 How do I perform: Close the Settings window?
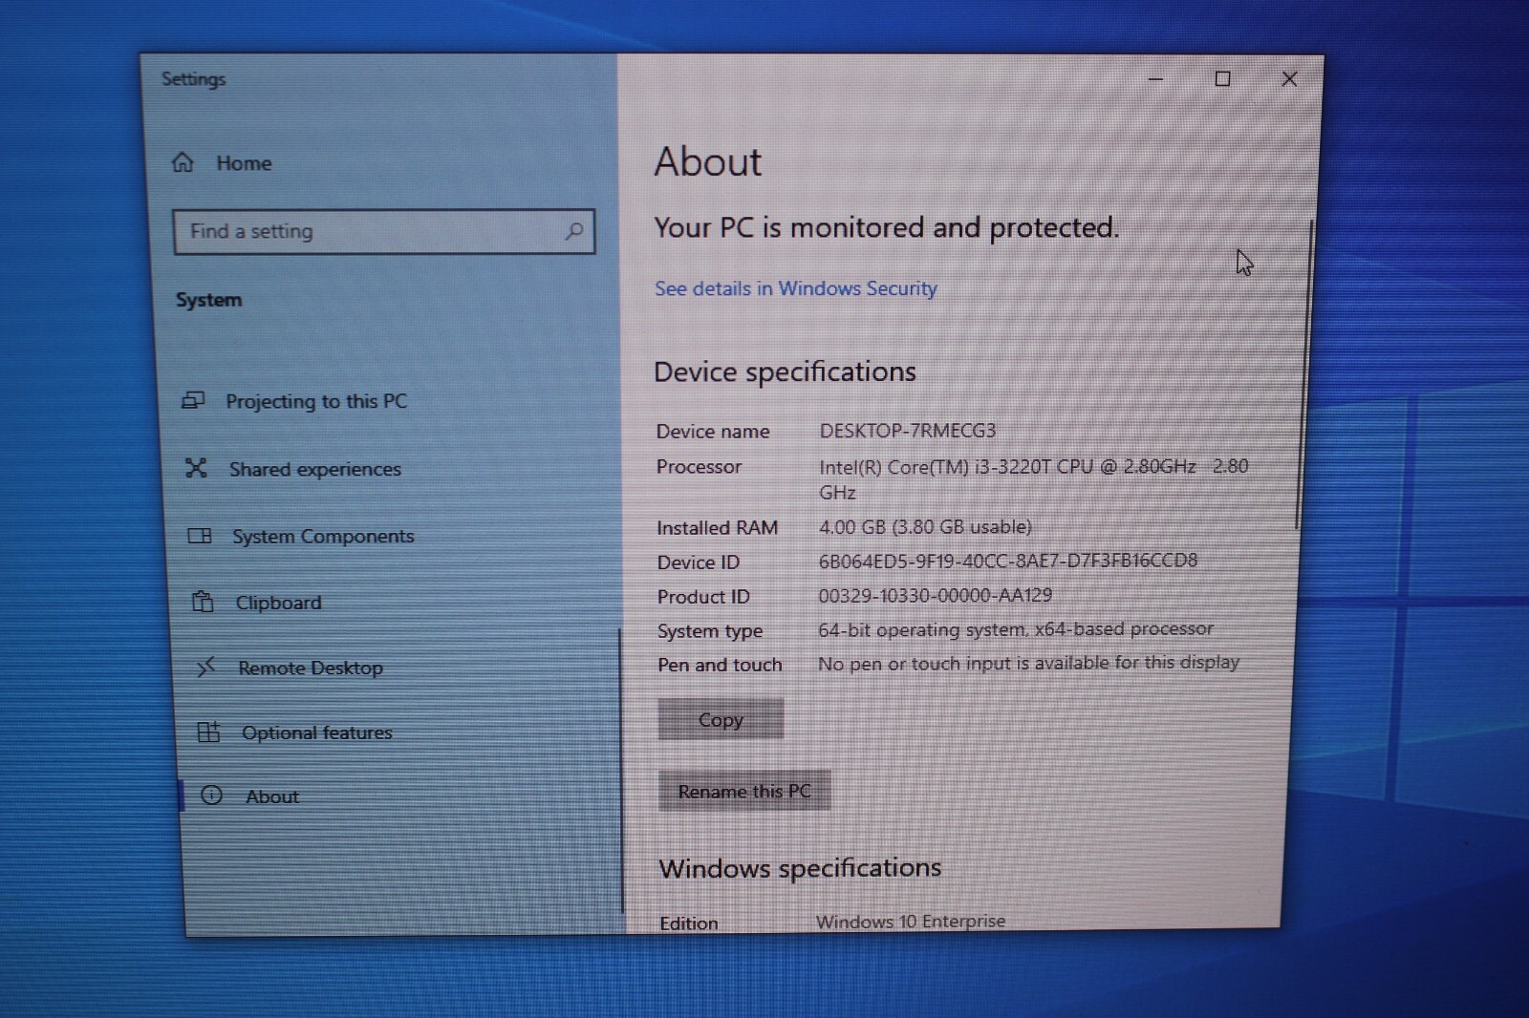(x=1289, y=79)
